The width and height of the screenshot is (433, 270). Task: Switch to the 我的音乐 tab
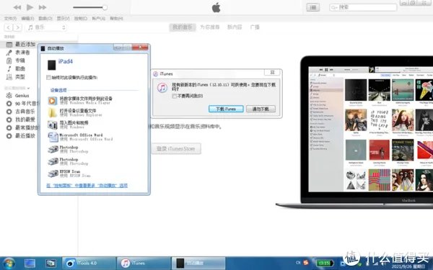[x=183, y=27]
